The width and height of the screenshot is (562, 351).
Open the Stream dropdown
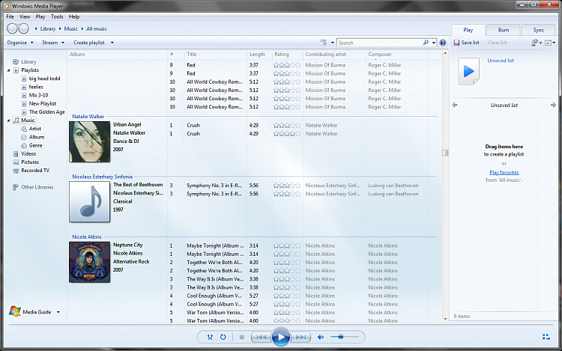(x=53, y=43)
